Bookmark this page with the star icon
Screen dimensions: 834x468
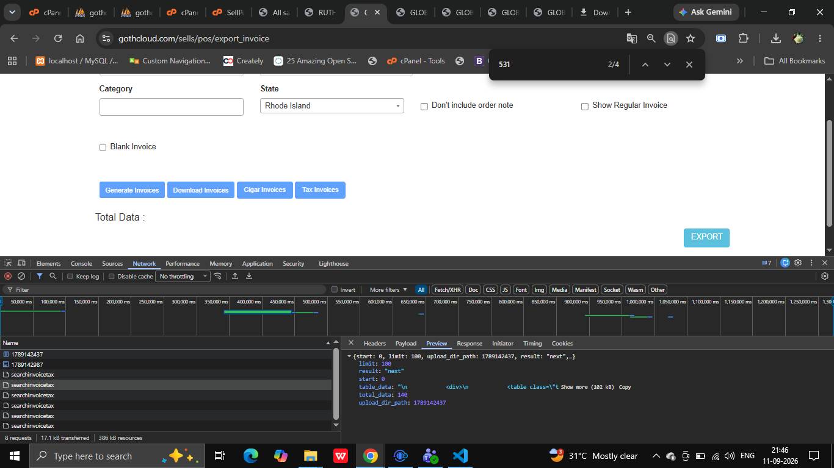[691, 38]
